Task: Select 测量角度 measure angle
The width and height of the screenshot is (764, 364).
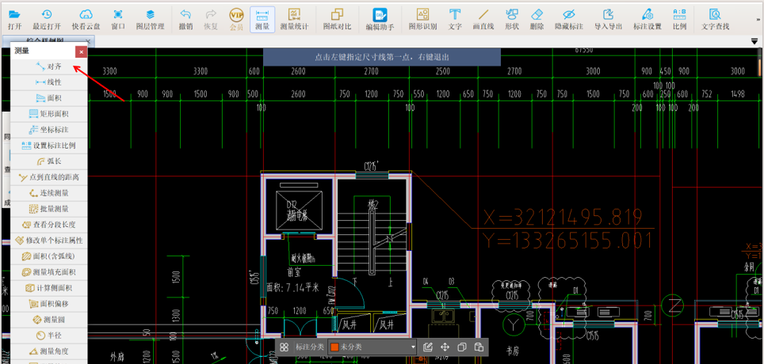Action: [x=48, y=351]
